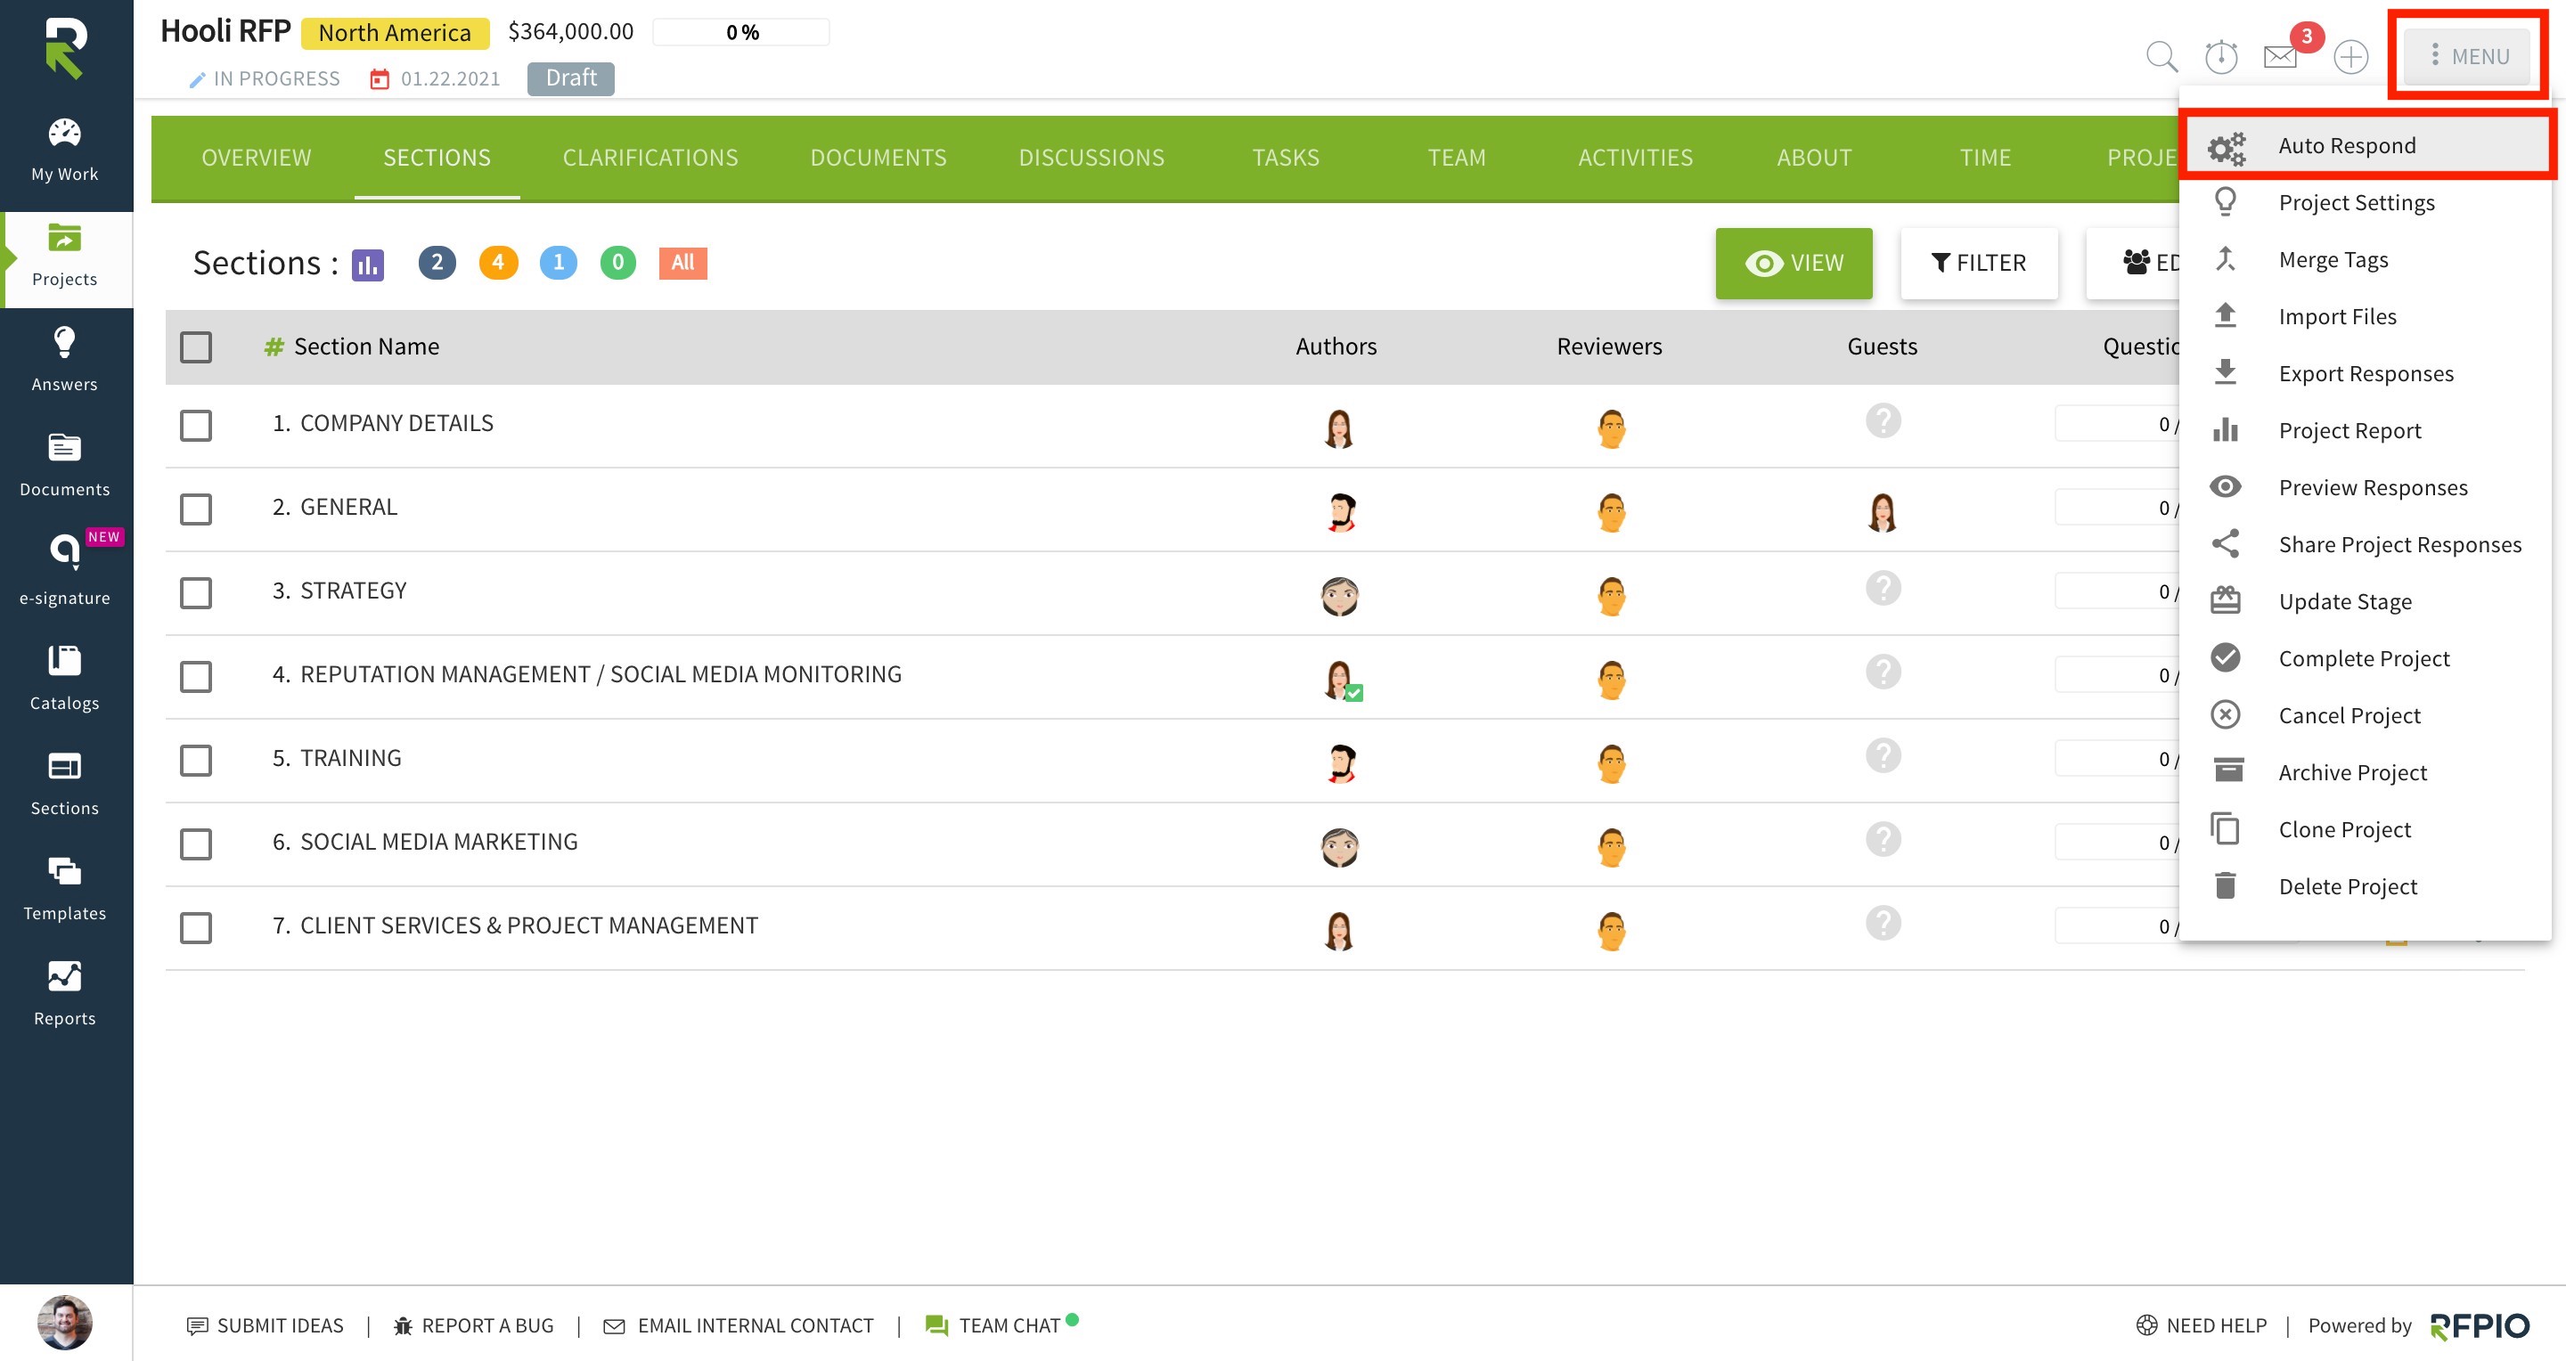This screenshot has width=2566, height=1361.
Task: Click the plus add-new icon
Action: pos(2351,56)
